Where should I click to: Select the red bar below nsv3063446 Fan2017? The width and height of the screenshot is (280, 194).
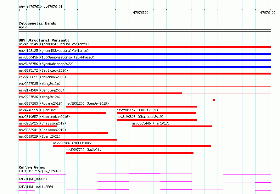tap(172, 126)
